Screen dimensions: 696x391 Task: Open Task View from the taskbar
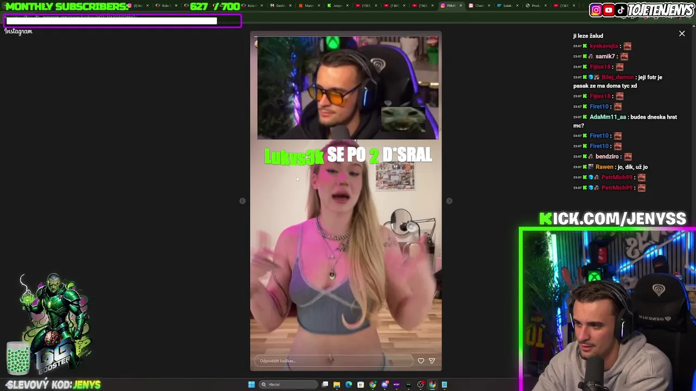(x=325, y=384)
